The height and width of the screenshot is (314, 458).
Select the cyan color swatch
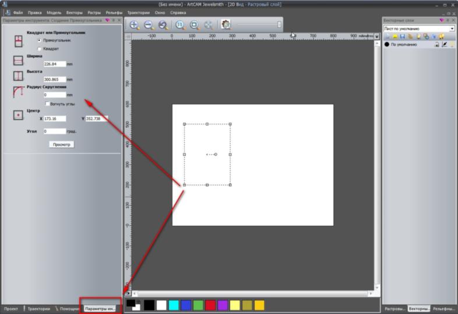pyautogui.click(x=174, y=305)
